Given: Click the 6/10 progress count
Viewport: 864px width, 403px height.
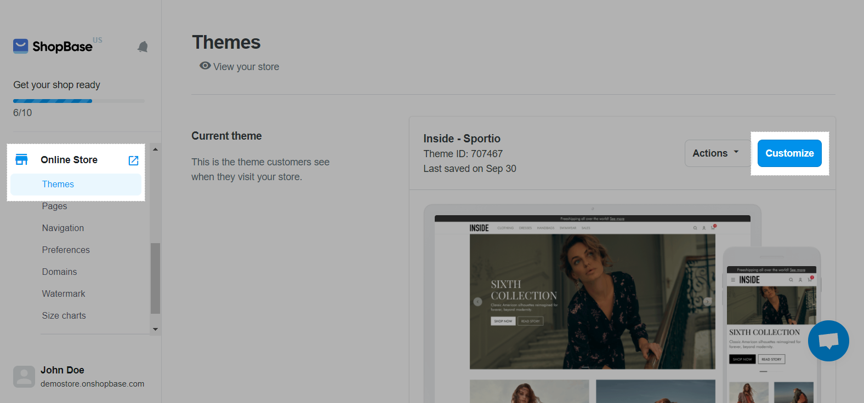Looking at the screenshot, I should [x=22, y=113].
